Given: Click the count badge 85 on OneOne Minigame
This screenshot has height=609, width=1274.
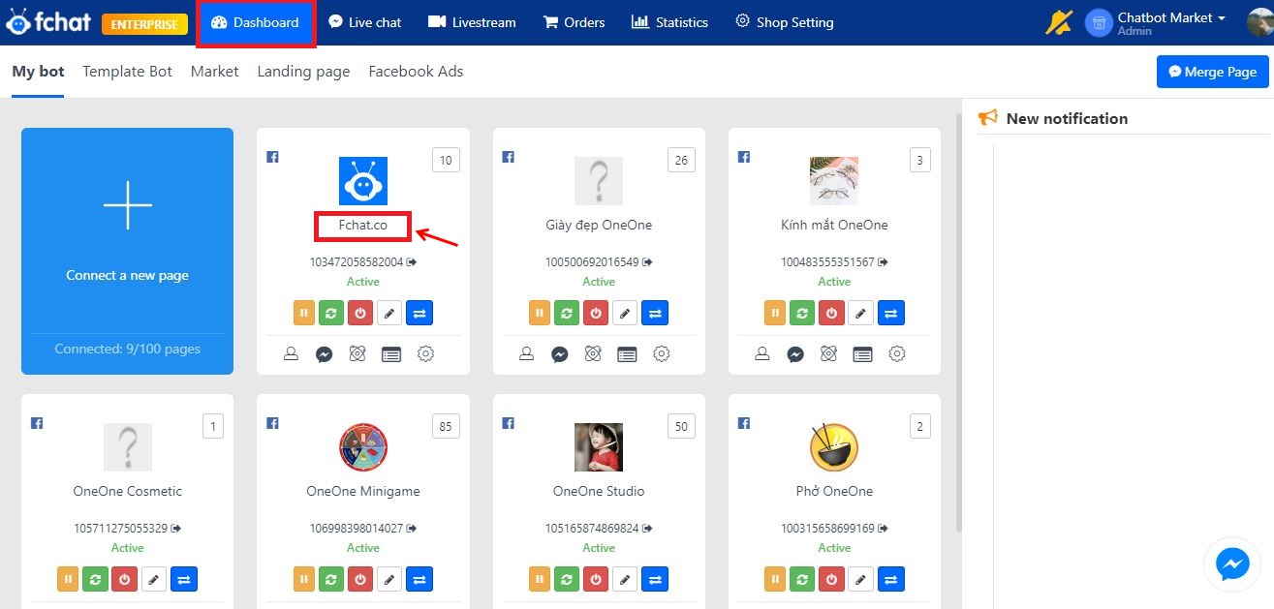Looking at the screenshot, I should [446, 426].
